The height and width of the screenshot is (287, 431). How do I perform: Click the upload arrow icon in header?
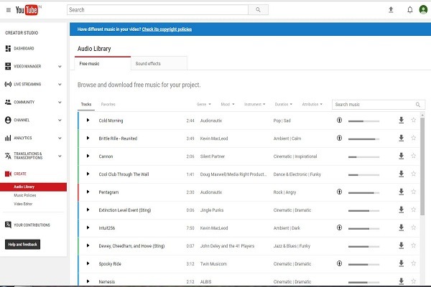[x=391, y=10]
